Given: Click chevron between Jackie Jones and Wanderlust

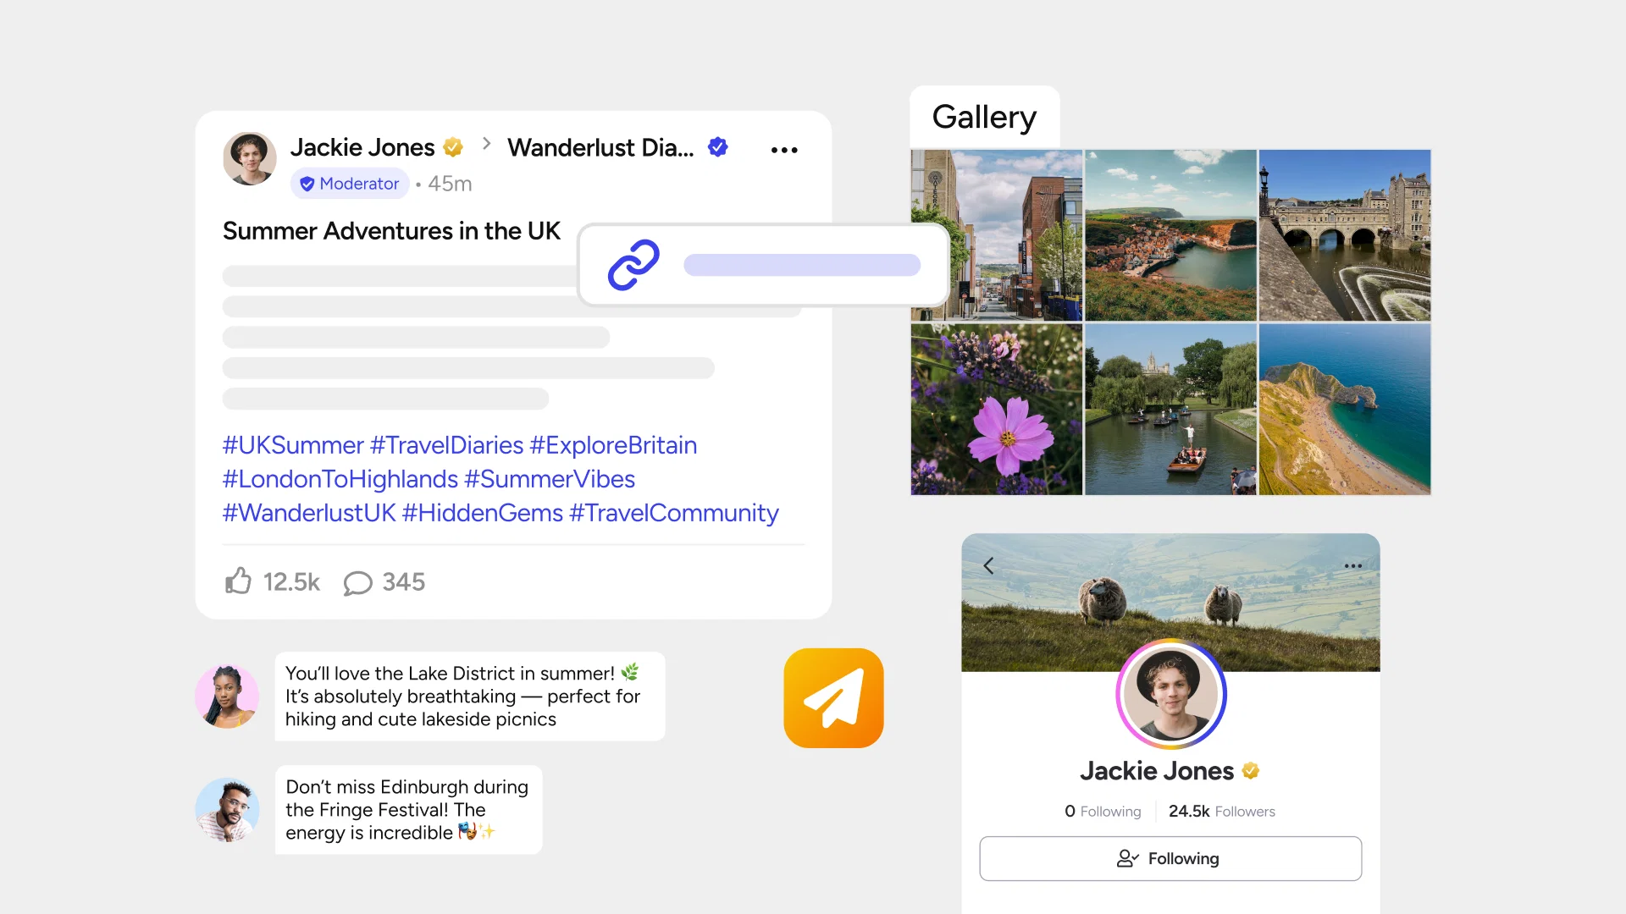Looking at the screenshot, I should coord(486,145).
